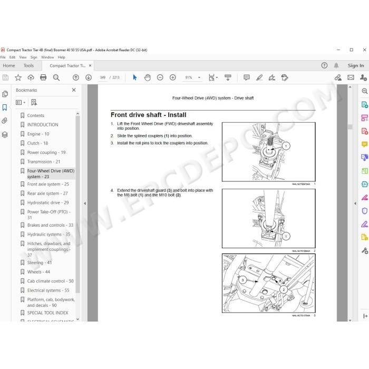Open the zoom level dropdown arrow
This screenshot has width=369, height=369.
coord(199,77)
